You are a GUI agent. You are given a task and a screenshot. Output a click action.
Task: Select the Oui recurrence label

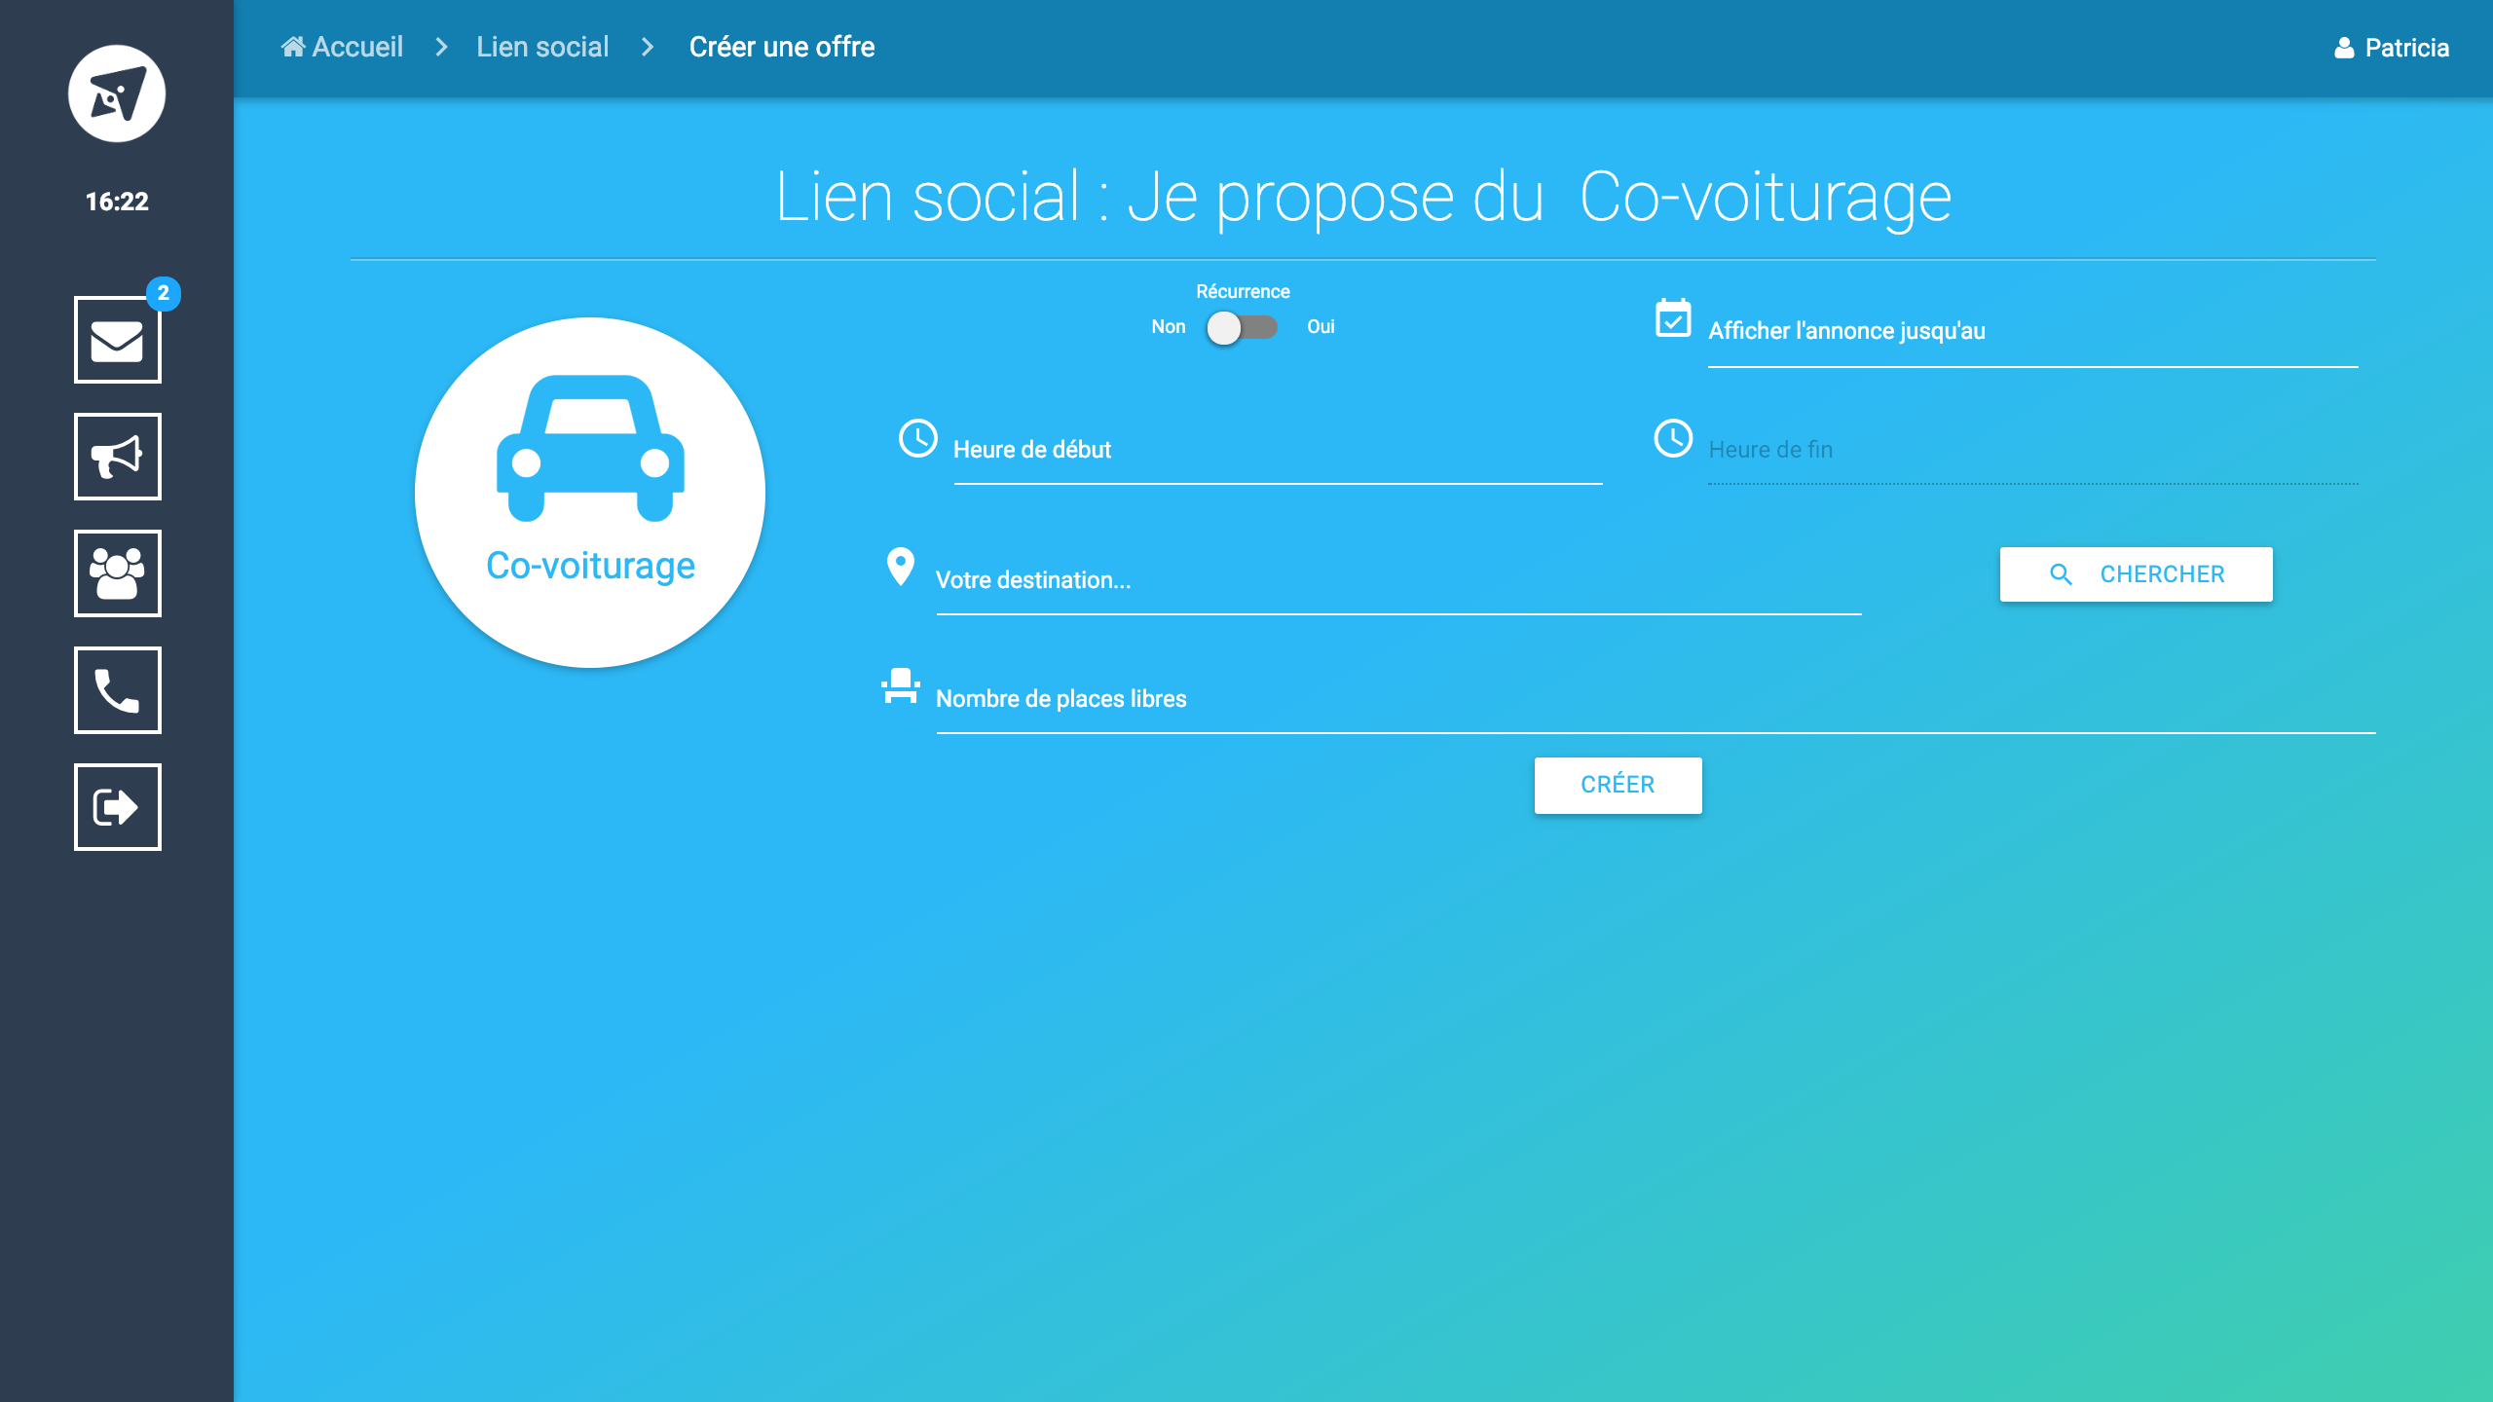click(x=1321, y=327)
